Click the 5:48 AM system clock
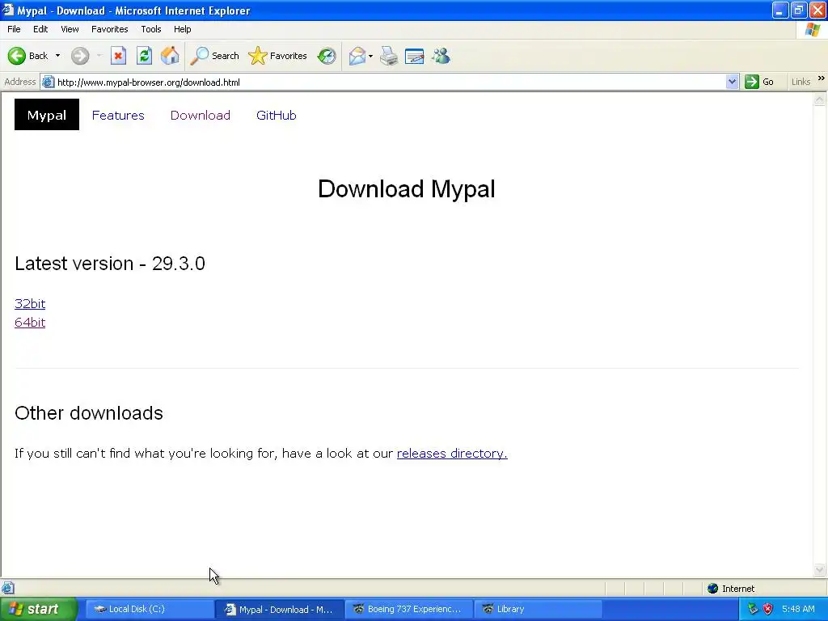 click(x=798, y=609)
